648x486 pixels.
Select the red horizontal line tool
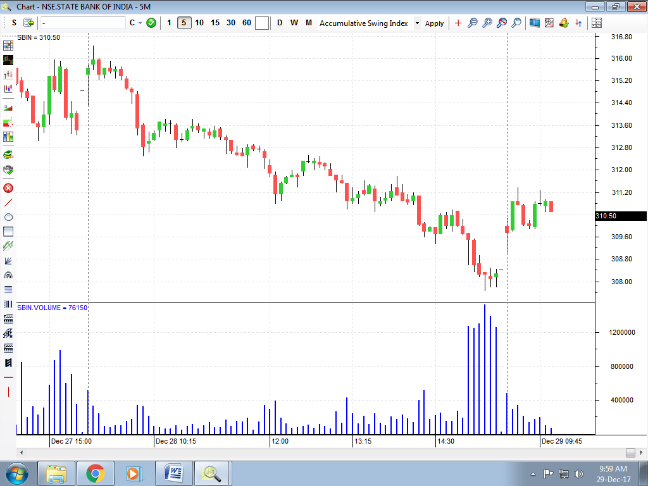pyautogui.click(x=8, y=377)
